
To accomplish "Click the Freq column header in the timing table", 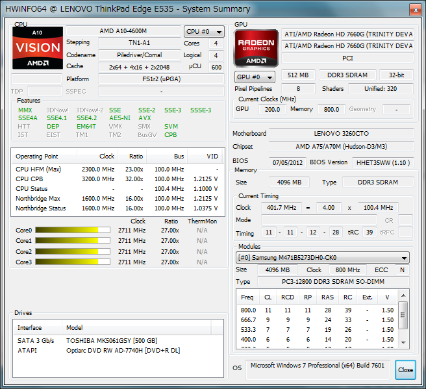I will tap(247, 297).
